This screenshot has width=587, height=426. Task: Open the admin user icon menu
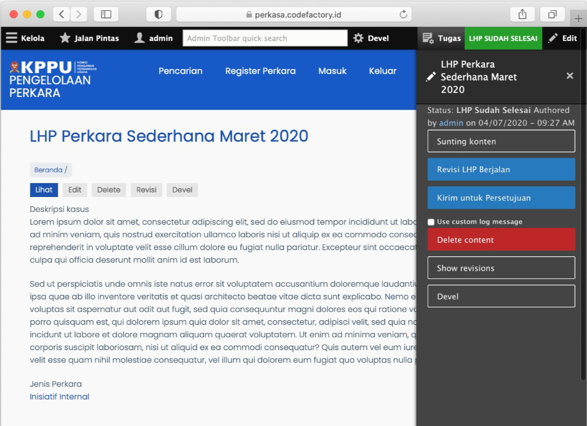[x=139, y=38]
